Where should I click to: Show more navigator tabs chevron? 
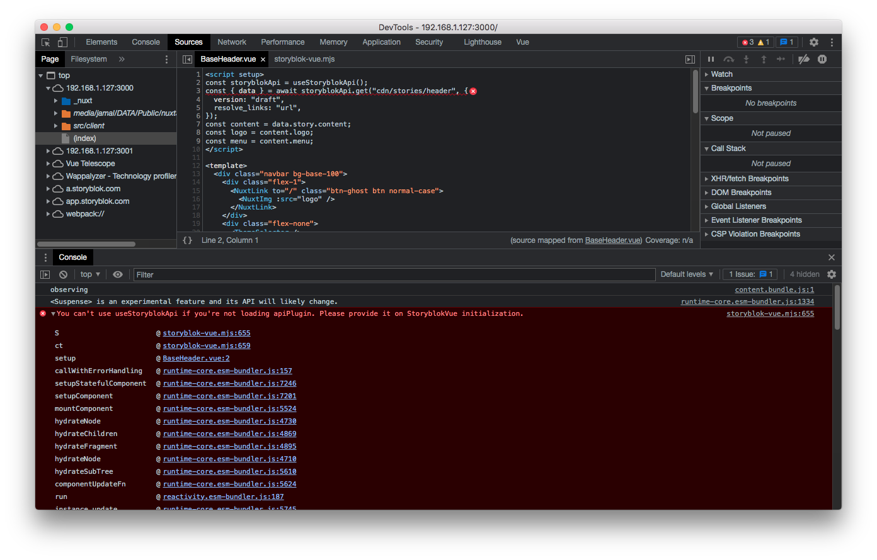122,59
